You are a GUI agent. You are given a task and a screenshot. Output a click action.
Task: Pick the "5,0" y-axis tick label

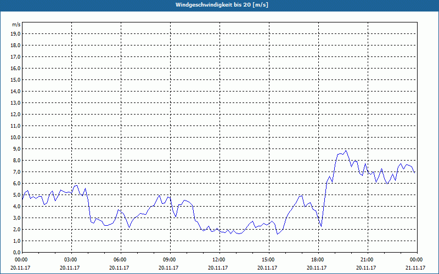[16, 195]
